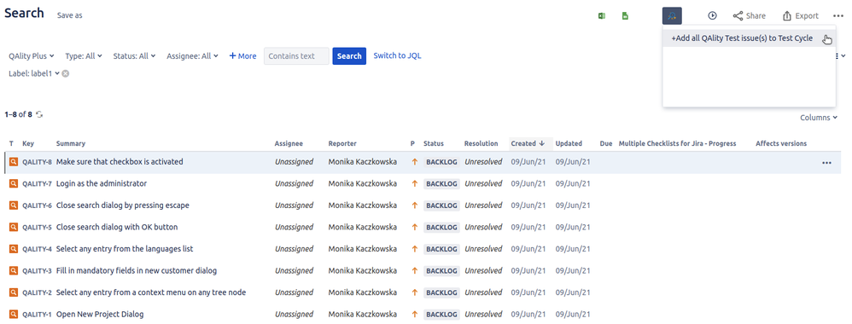Click the test type icon for QALITY-6
The height and width of the screenshot is (324, 852).
tap(14, 205)
